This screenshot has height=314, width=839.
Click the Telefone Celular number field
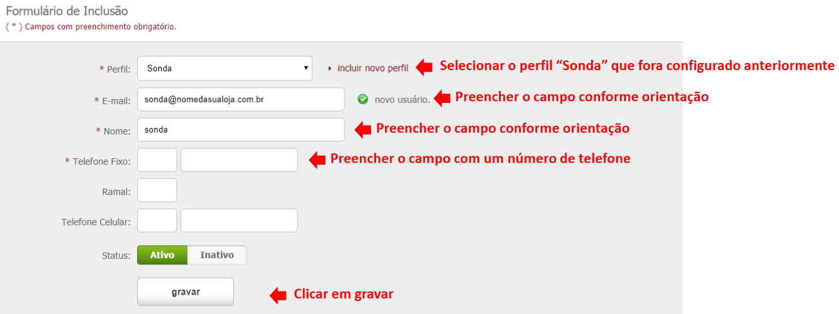coord(239,221)
